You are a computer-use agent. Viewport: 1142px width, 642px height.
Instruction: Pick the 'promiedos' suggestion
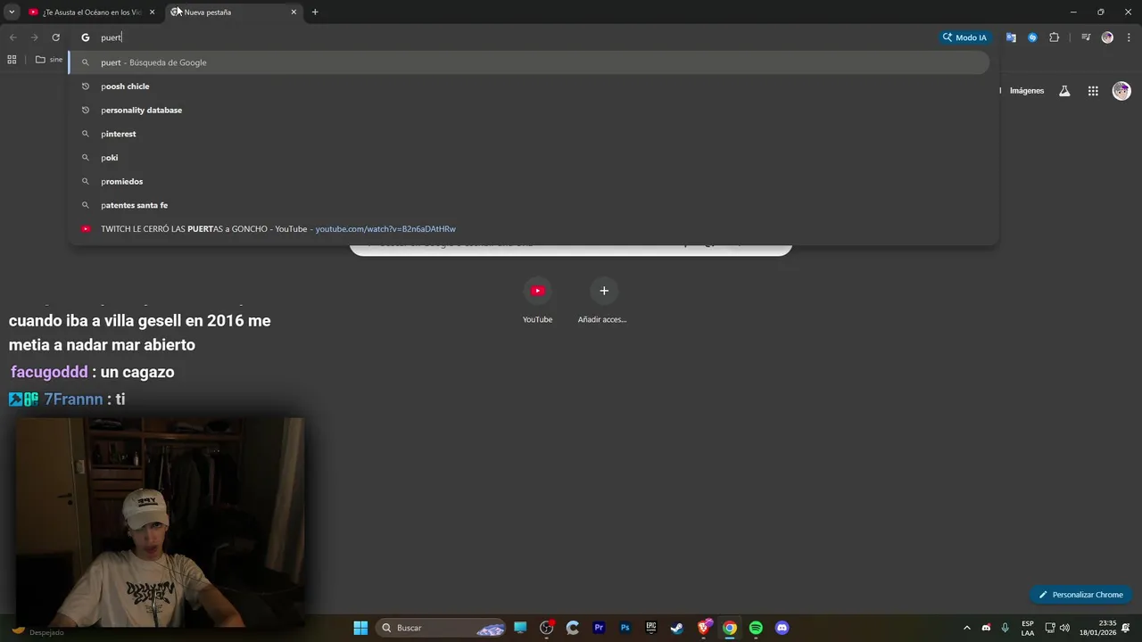(x=529, y=181)
